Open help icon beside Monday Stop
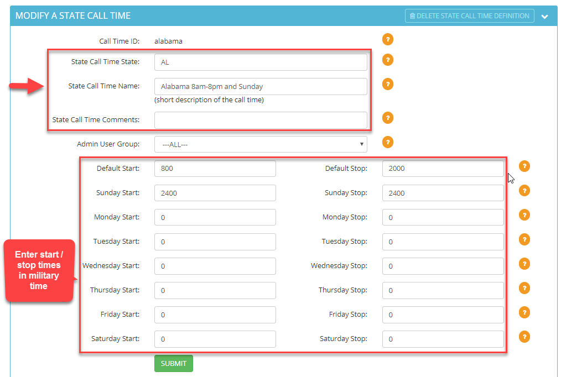 pyautogui.click(x=524, y=215)
